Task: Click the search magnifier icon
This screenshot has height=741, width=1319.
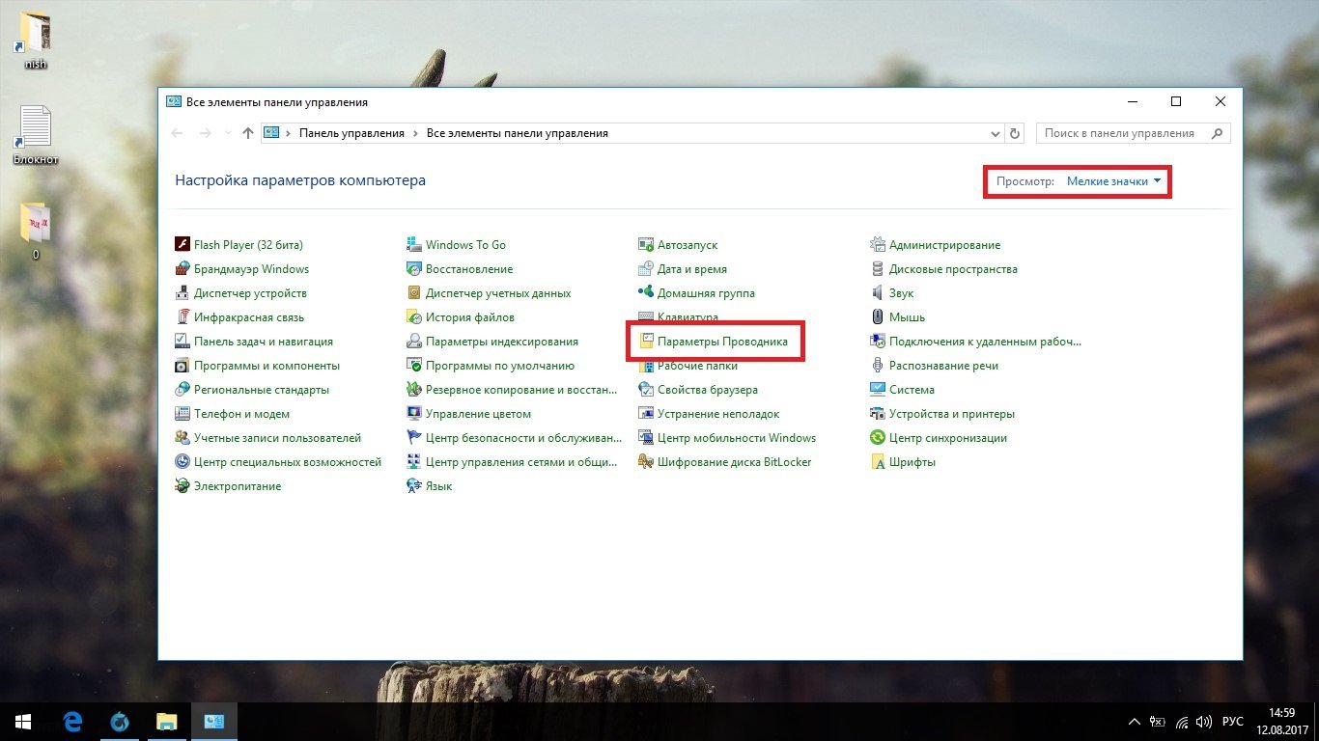Action: (1219, 133)
